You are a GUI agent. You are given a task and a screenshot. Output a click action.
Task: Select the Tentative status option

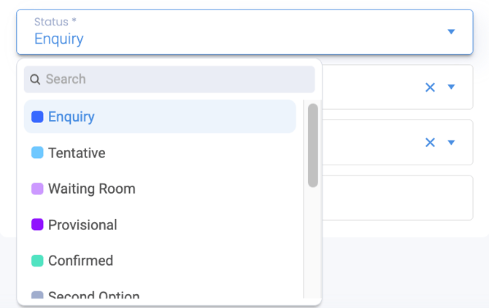point(160,153)
